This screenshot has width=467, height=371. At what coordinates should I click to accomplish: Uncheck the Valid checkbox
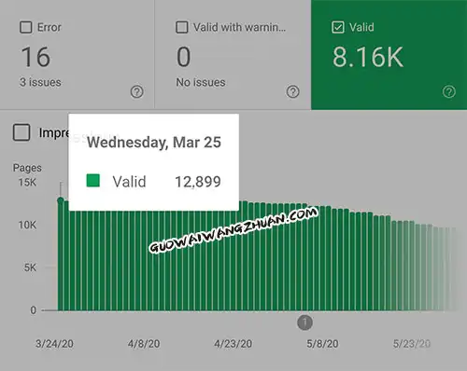tap(338, 27)
